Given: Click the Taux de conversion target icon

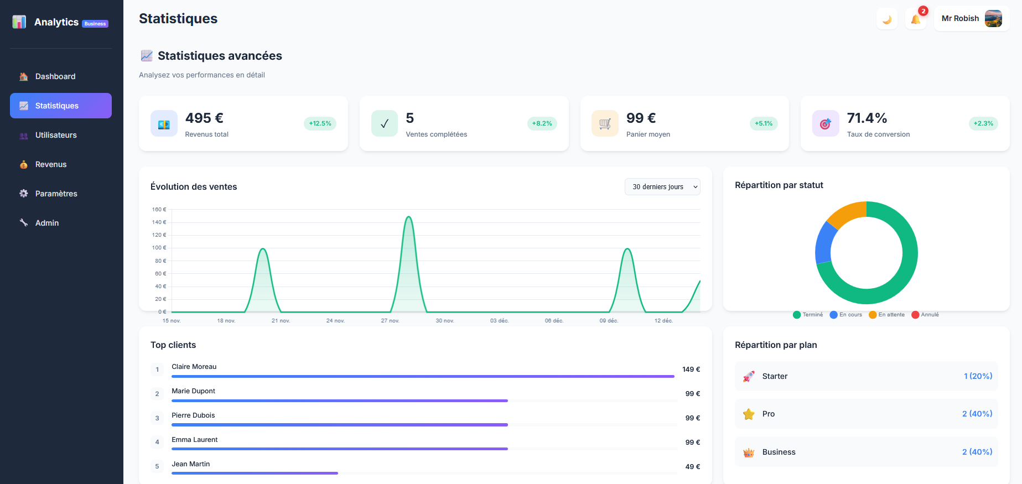Looking at the screenshot, I should pyautogui.click(x=825, y=124).
